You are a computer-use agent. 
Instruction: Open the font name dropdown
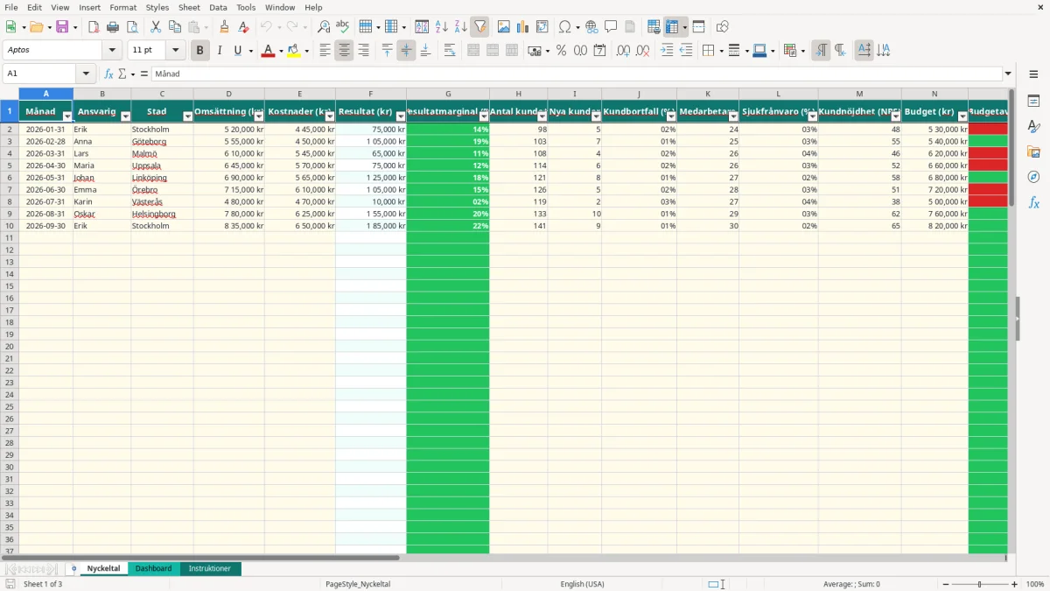(x=112, y=51)
